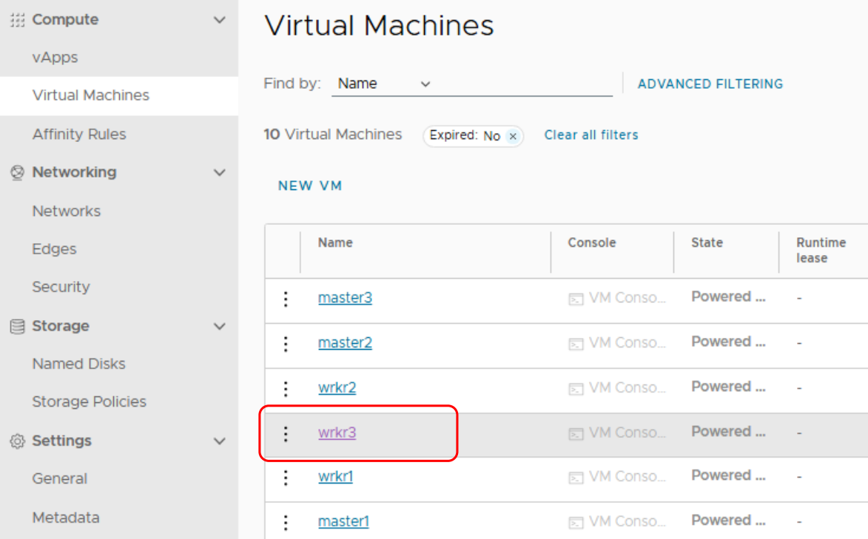Go to vApps in sidebar

click(55, 58)
